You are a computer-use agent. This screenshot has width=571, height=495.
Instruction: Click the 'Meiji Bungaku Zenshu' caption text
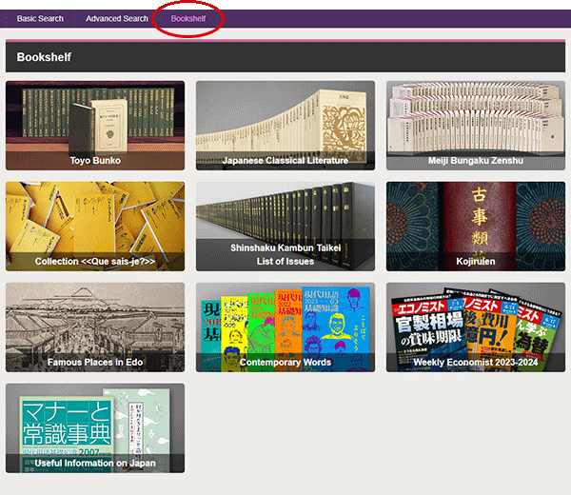[476, 161]
